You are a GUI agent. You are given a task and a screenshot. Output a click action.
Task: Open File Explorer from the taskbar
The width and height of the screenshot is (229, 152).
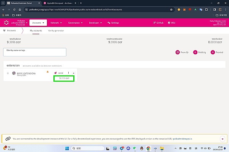pyautogui.click(x=162, y=148)
